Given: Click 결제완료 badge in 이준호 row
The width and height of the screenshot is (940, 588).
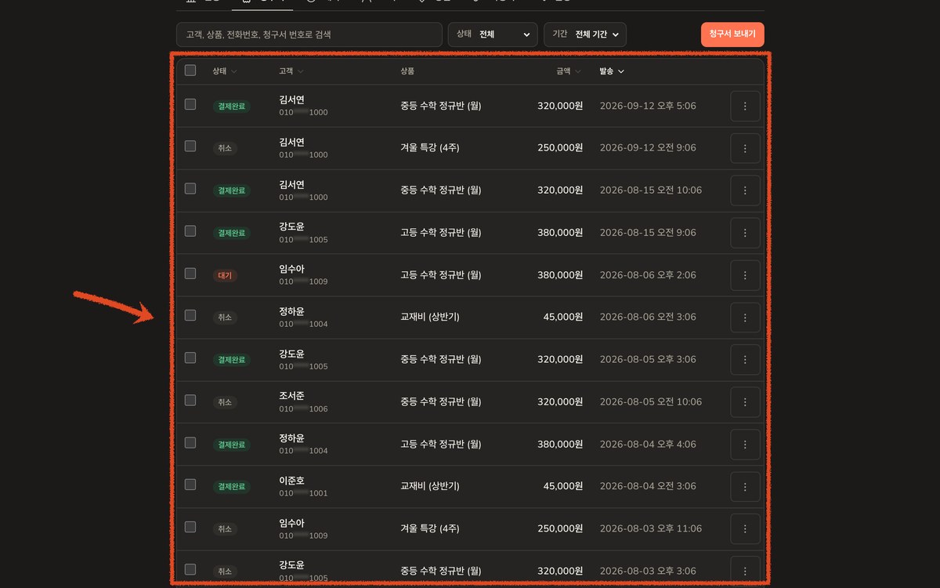Looking at the screenshot, I should (x=232, y=488).
